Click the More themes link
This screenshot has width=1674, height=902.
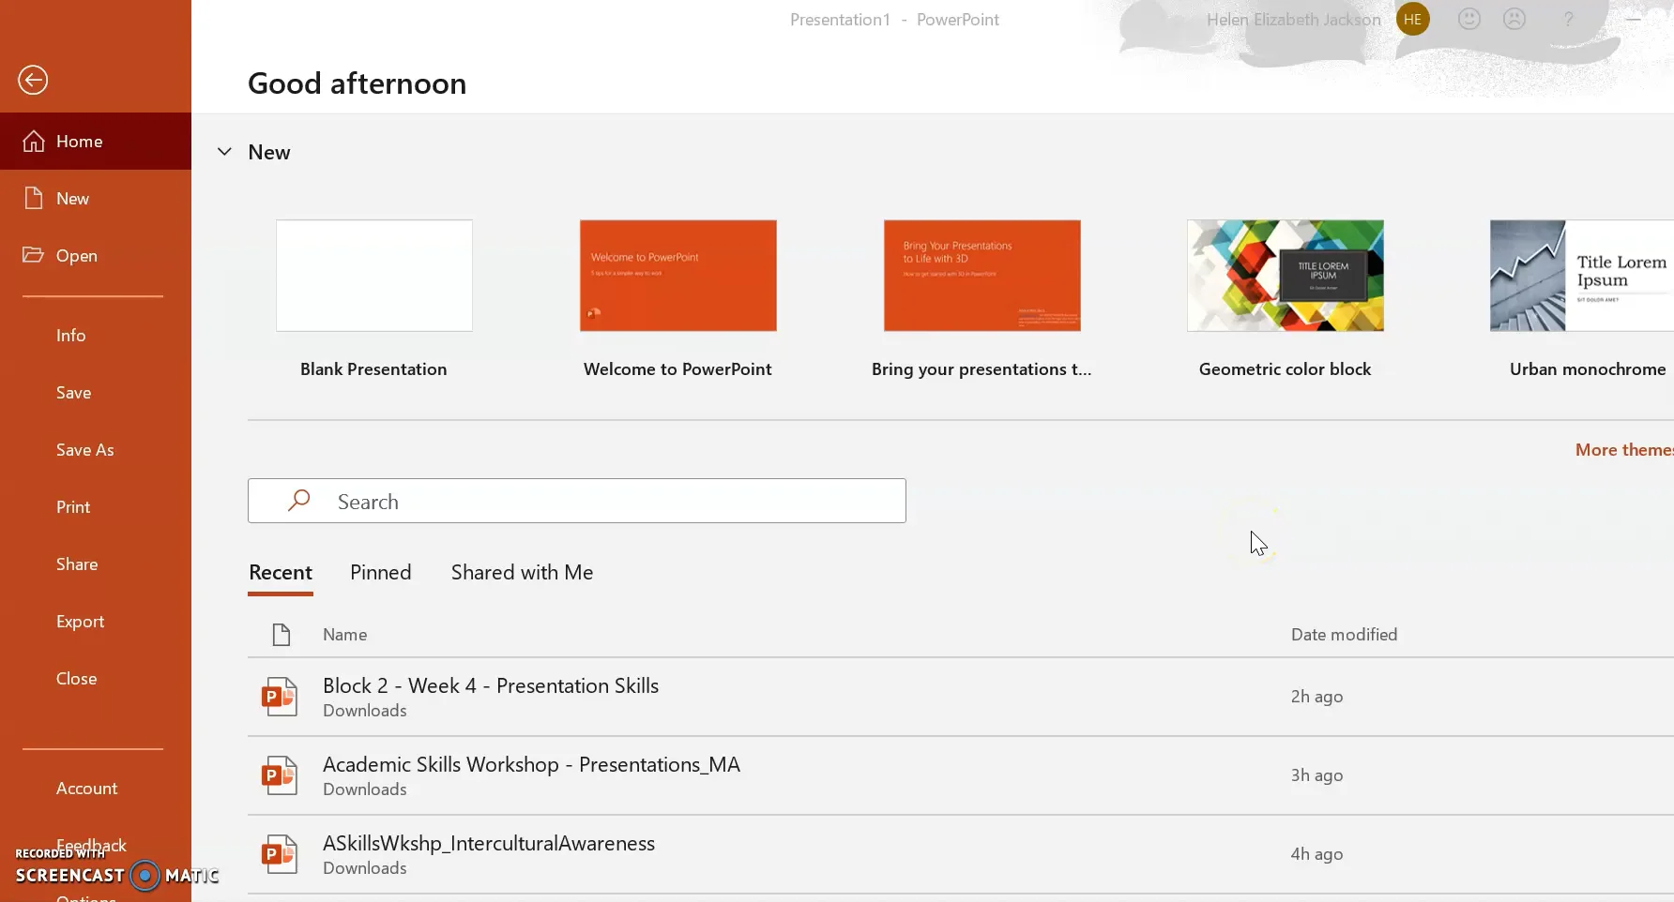pyautogui.click(x=1624, y=449)
